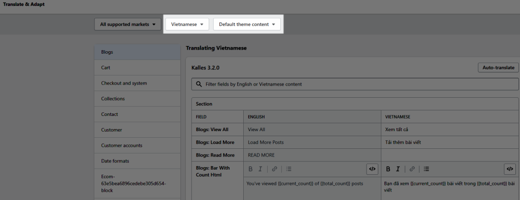The height and width of the screenshot is (200, 520).
Task: Click the filter fields search box
Action: point(355,84)
